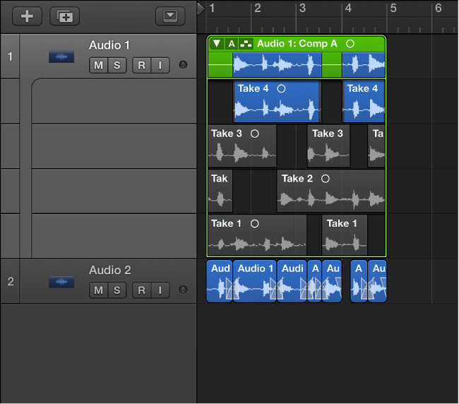This screenshot has width=459, height=404.
Task: Record-enable the Audio 1 track
Action: click(142, 66)
